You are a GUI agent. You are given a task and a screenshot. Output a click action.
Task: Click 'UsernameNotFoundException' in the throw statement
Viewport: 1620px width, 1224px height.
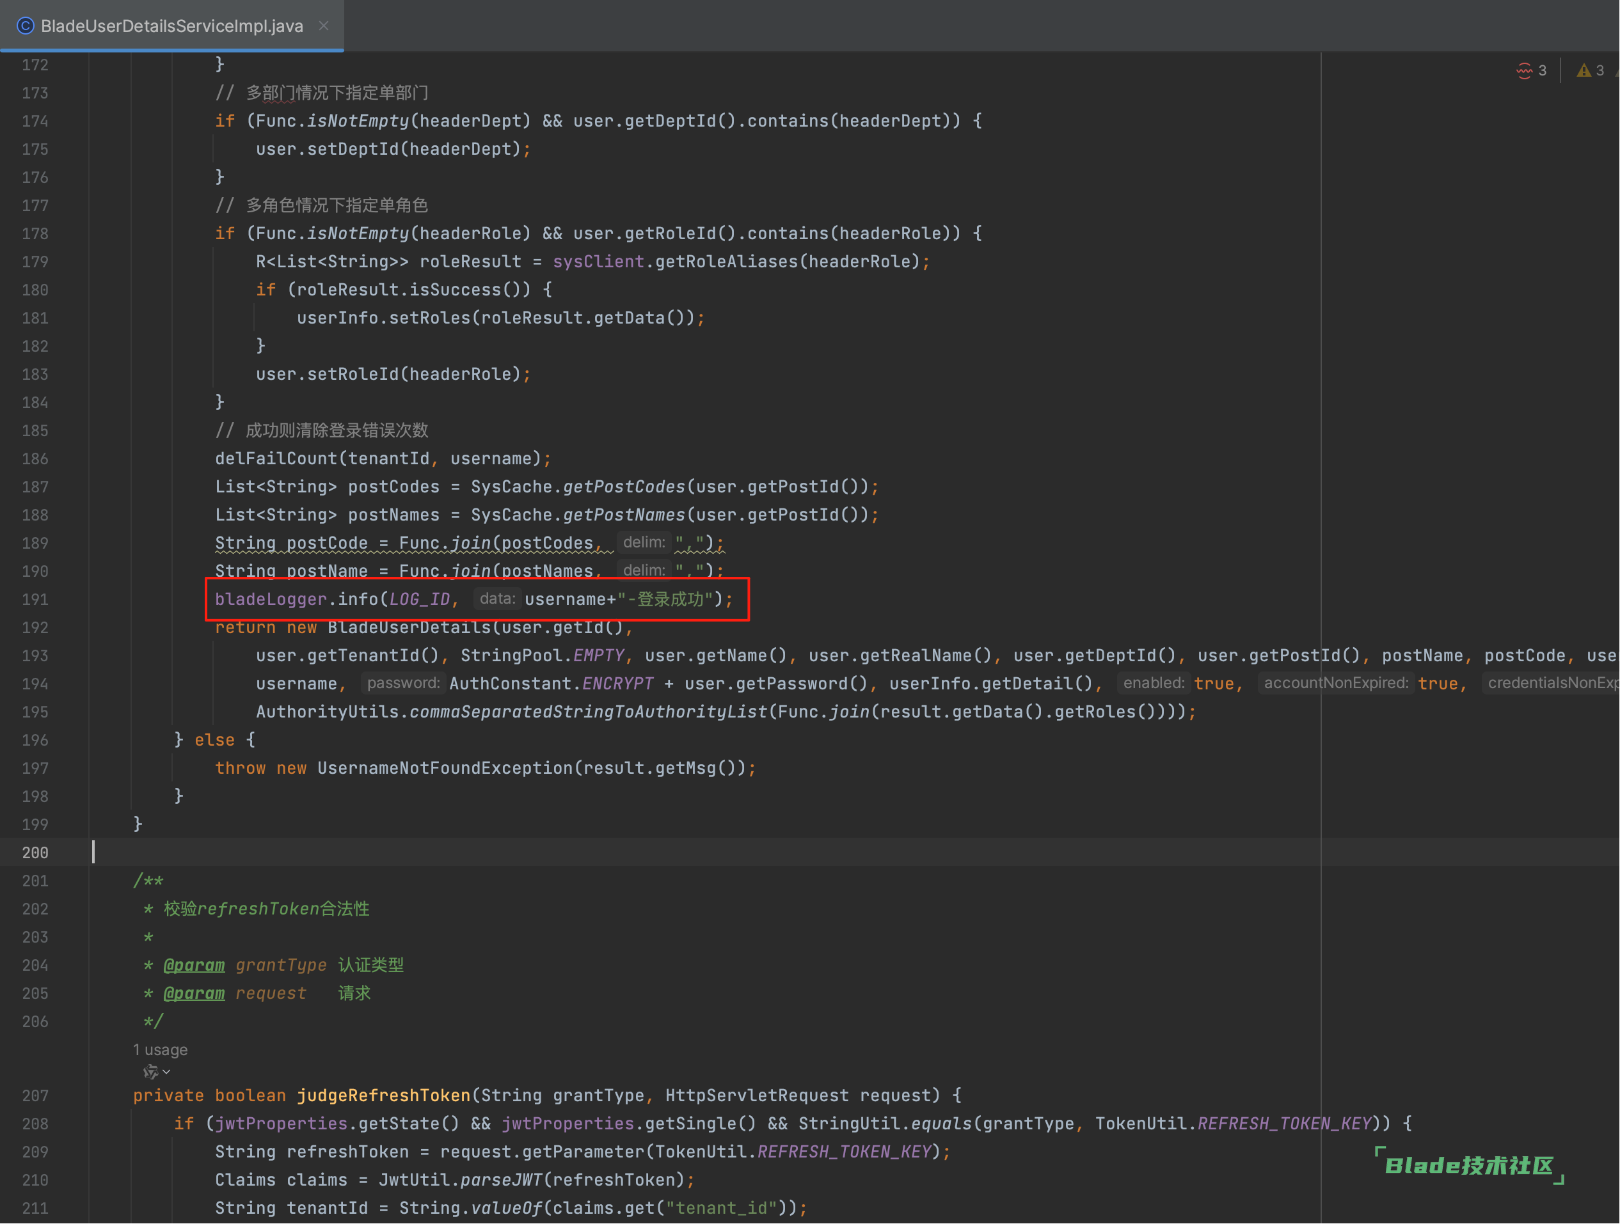pos(445,768)
